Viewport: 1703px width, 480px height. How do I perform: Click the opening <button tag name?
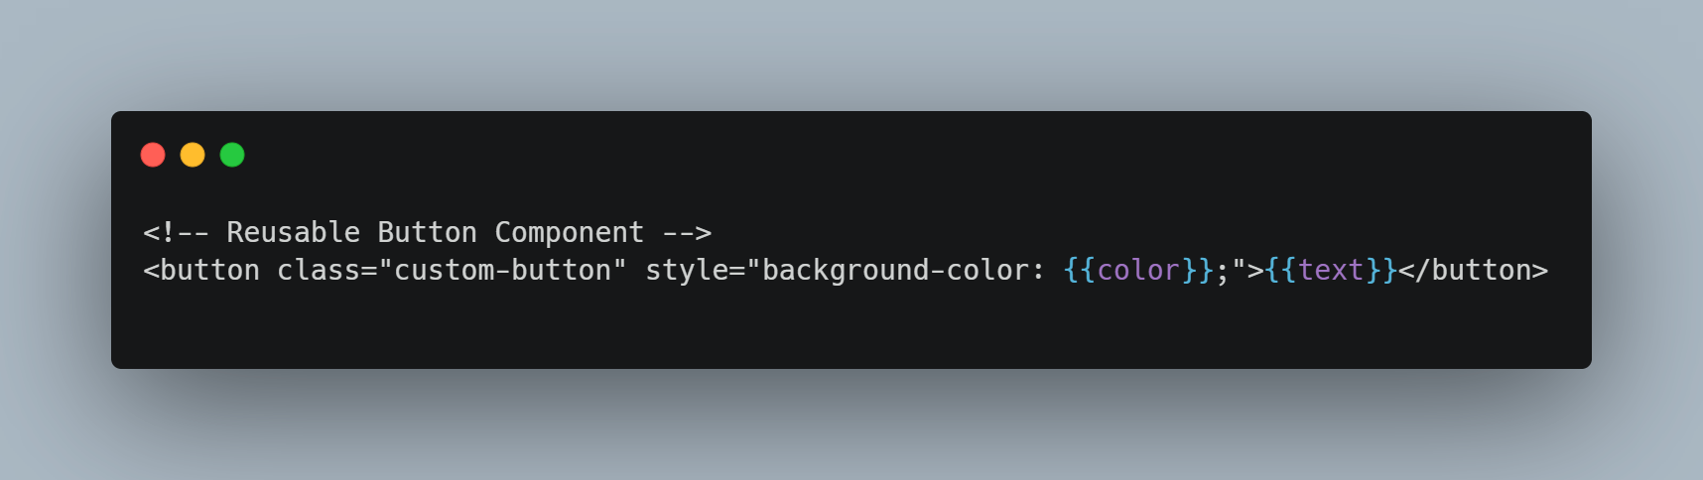201,270
